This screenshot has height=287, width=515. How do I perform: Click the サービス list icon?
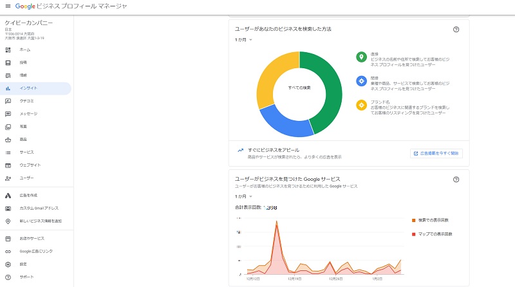point(8,153)
